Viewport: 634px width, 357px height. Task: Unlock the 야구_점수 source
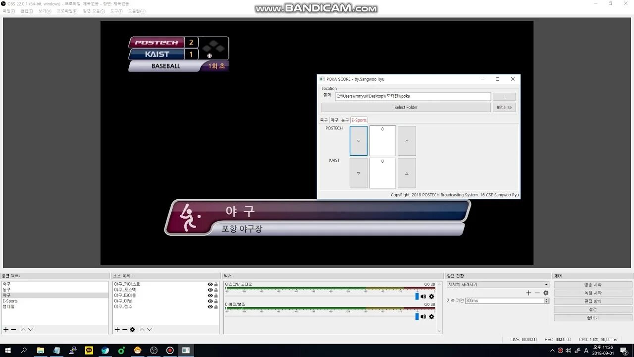click(216, 306)
